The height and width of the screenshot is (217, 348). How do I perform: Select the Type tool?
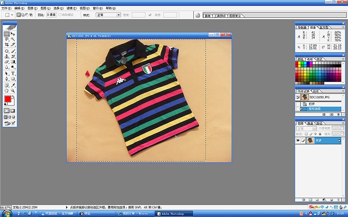point(13,73)
